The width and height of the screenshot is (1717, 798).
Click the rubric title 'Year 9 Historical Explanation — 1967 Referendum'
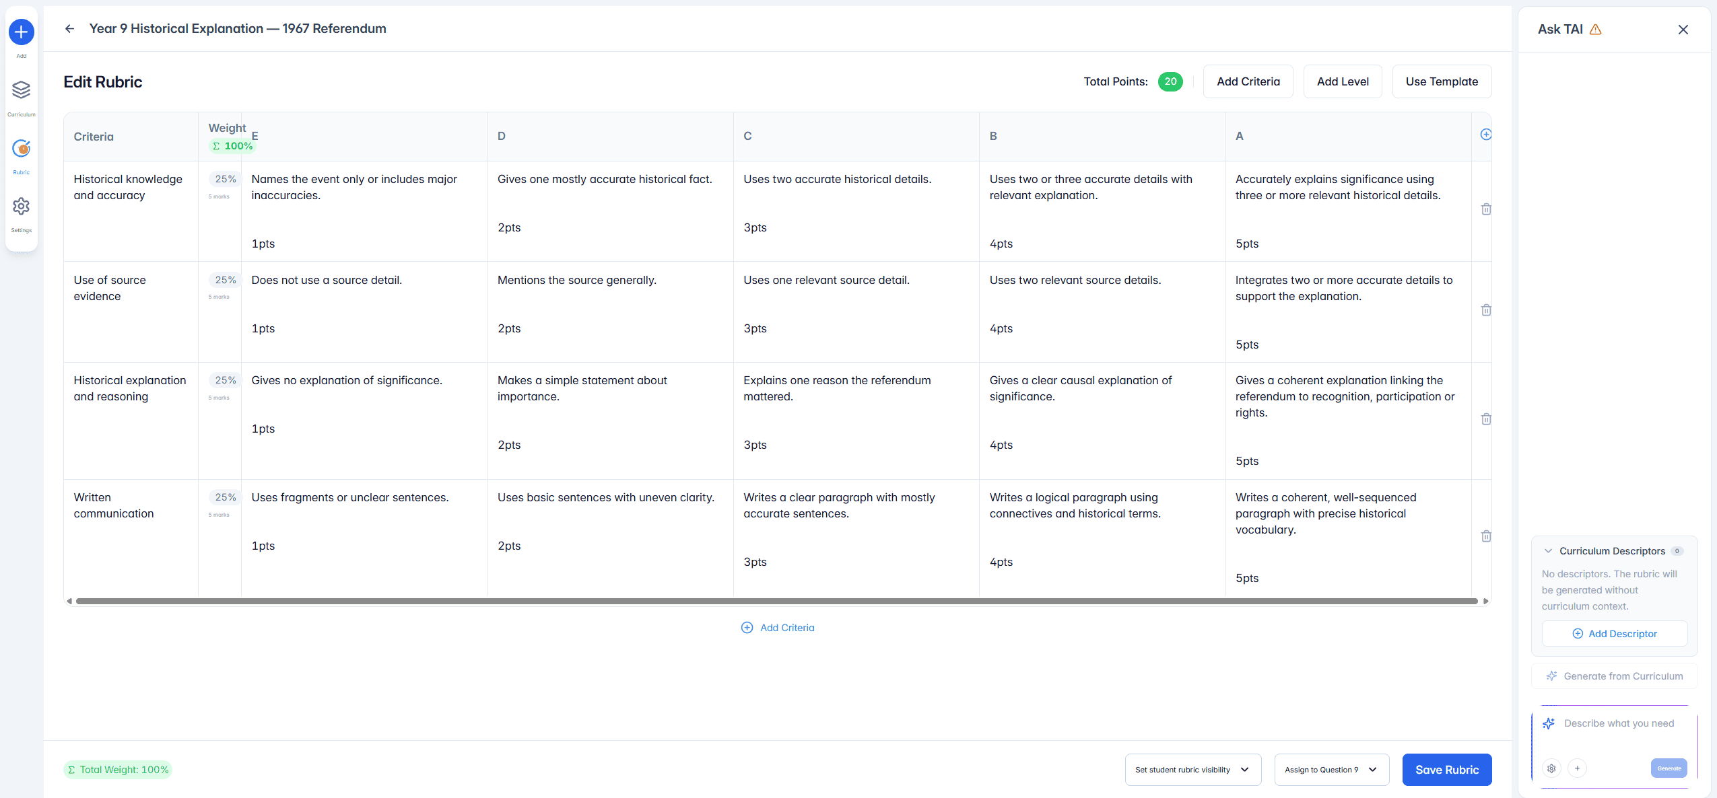pyautogui.click(x=238, y=28)
